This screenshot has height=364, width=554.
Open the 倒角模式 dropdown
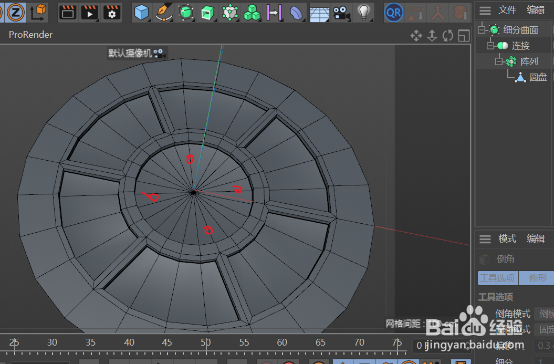pos(544,314)
